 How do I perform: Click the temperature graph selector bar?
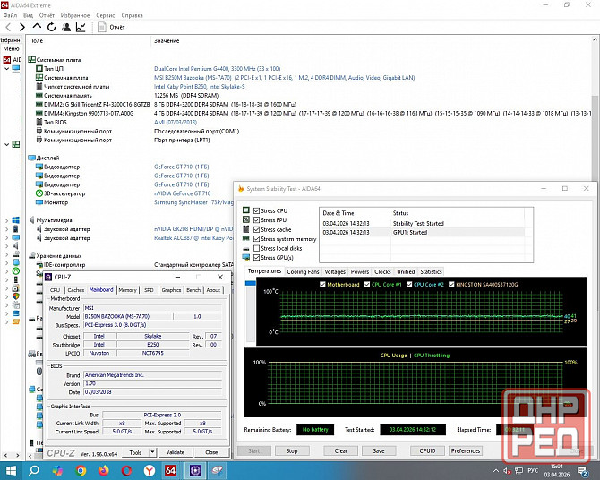(x=251, y=283)
